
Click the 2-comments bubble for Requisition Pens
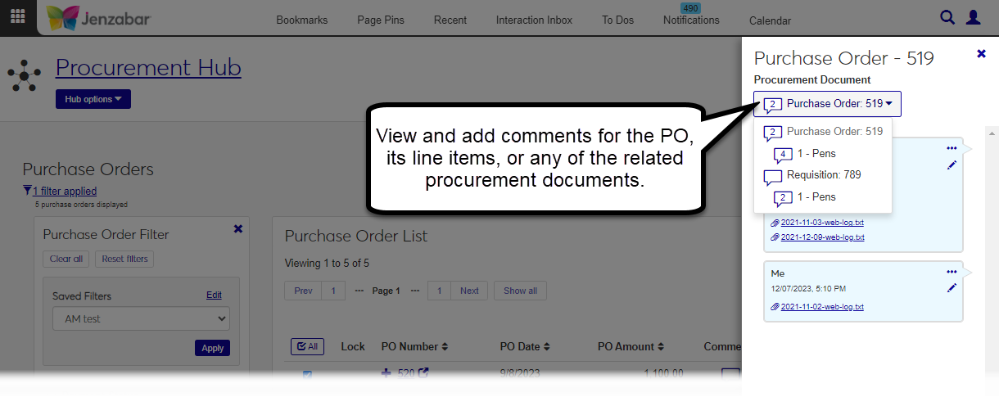[x=783, y=199]
